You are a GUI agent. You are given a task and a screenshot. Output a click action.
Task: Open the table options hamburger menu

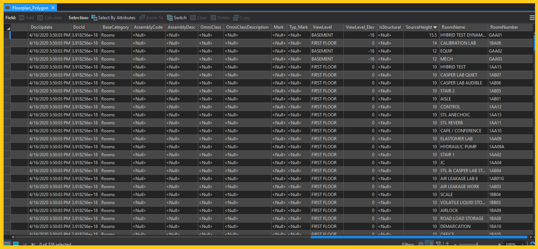click(533, 17)
